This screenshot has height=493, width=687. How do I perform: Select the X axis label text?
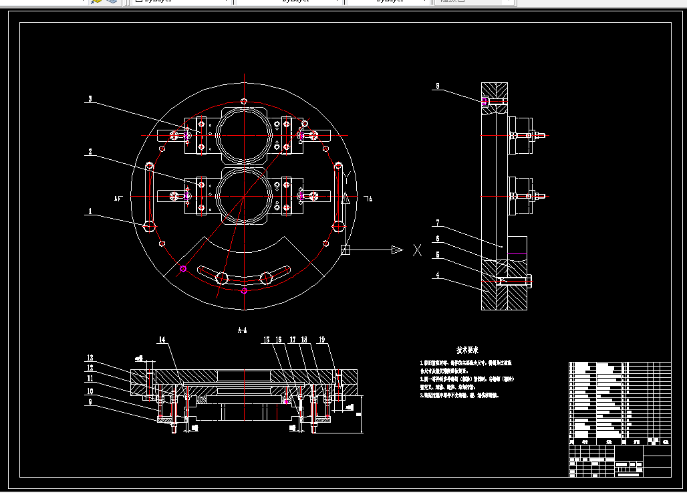tap(417, 250)
